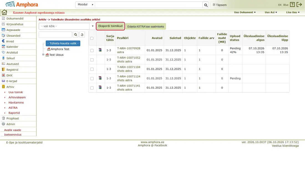The image size is (305, 191).
Task: Select the T-ARH-10071104 row checkbox
Action: tap(92, 69)
